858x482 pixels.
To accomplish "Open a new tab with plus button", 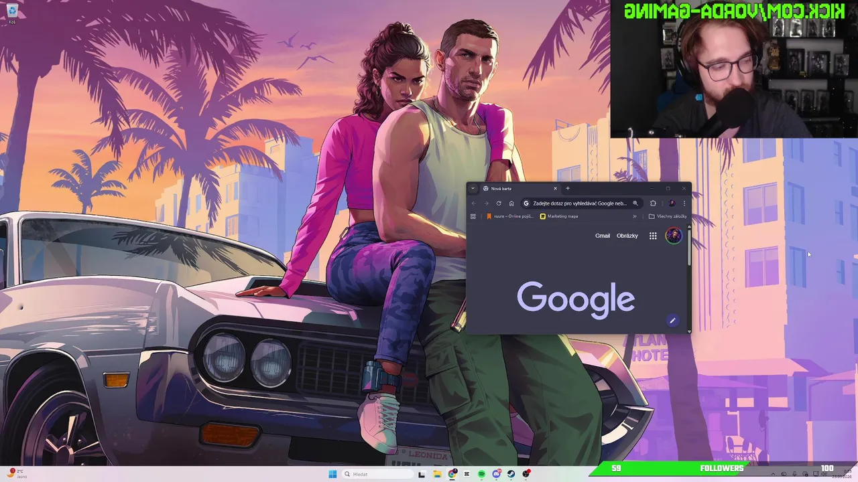I will 567,188.
